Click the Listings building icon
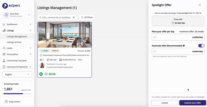This screenshot has height=107, width=207. coord(4,31)
